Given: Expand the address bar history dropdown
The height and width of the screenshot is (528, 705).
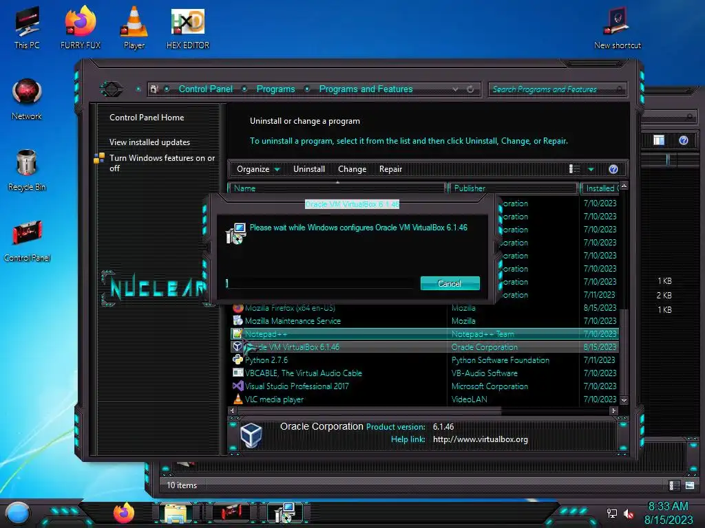Looking at the screenshot, I should coord(456,89).
